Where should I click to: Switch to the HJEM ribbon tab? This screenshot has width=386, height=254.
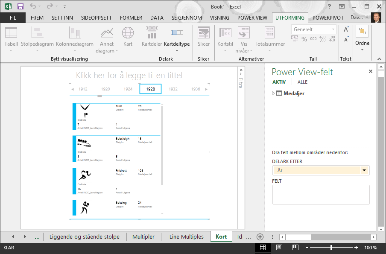point(37,18)
